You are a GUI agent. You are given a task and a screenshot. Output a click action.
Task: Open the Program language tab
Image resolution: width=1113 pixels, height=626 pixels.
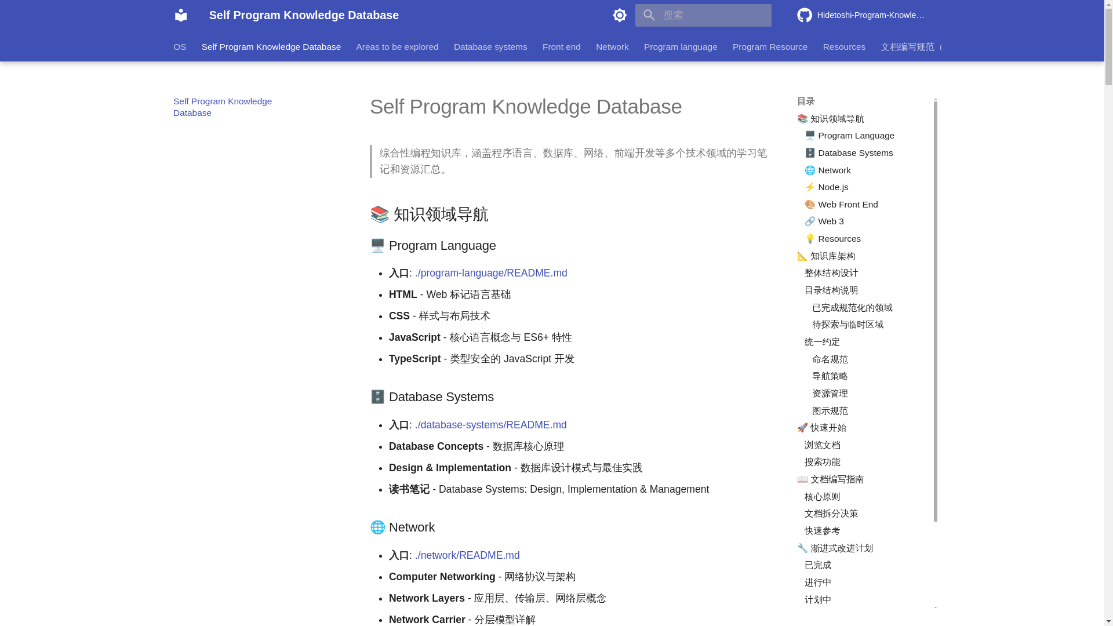(680, 46)
